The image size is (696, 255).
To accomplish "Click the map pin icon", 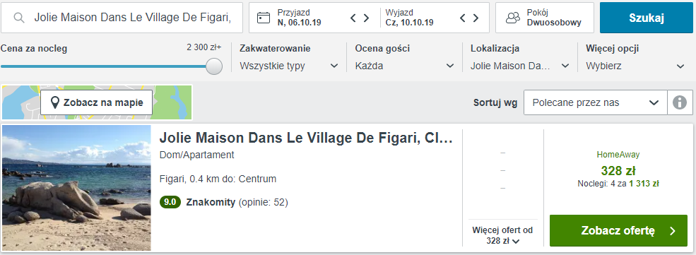I will point(55,103).
